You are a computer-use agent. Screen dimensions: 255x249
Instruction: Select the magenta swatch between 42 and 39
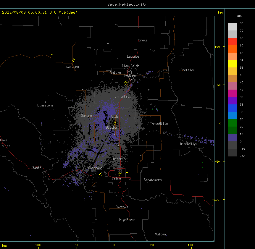pyautogui.click(x=233, y=93)
